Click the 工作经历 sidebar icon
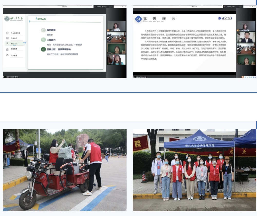 (x=7, y=38)
